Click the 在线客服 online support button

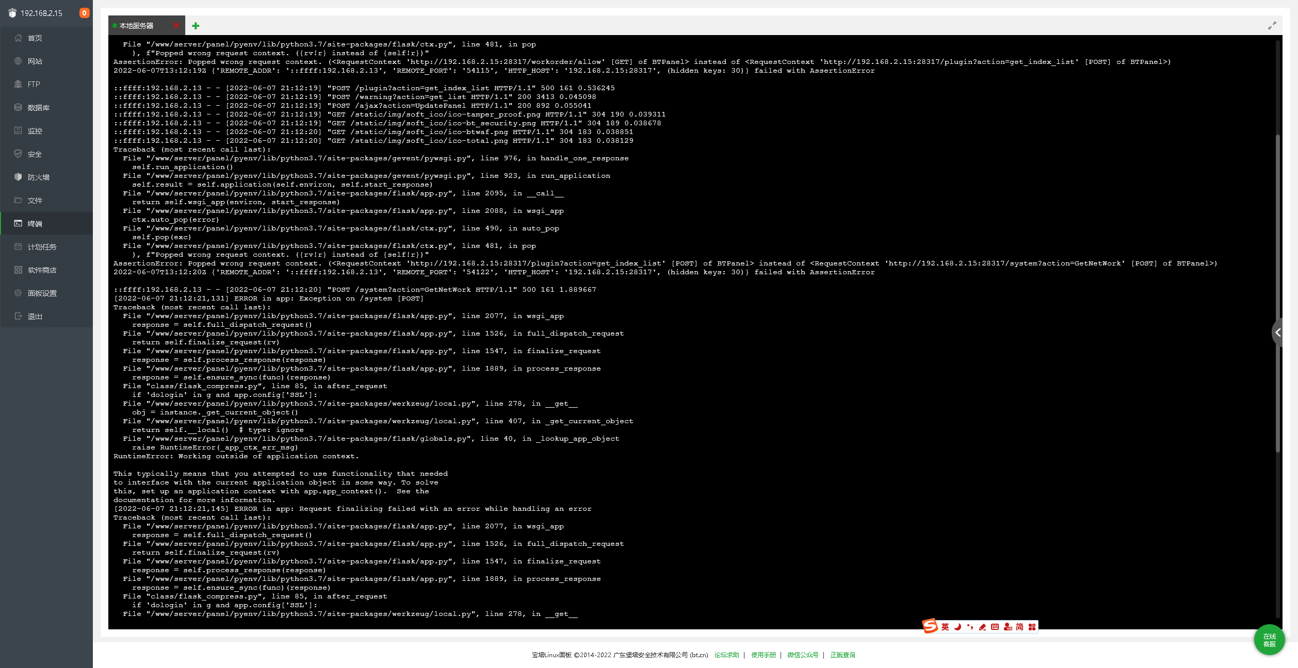[1269, 640]
